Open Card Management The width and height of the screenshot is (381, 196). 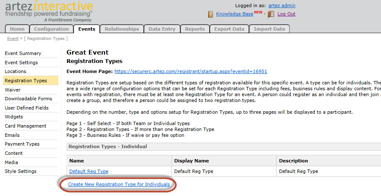[x=31, y=126]
